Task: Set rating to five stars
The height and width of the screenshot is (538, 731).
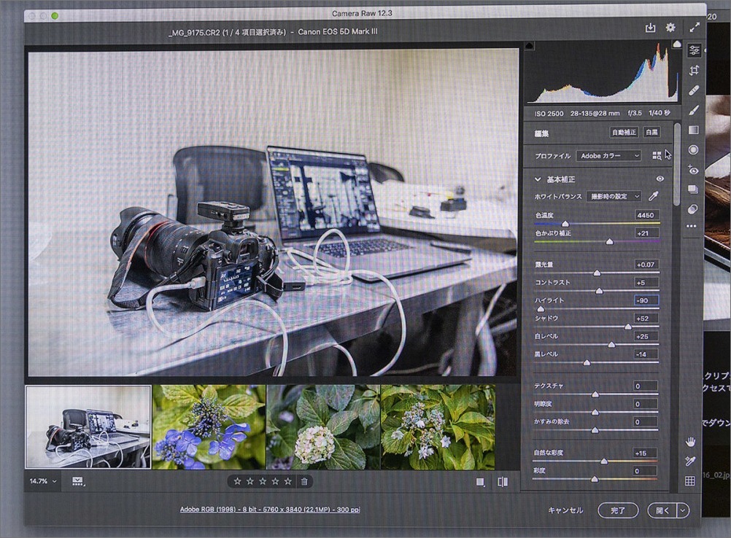Action: click(x=288, y=481)
